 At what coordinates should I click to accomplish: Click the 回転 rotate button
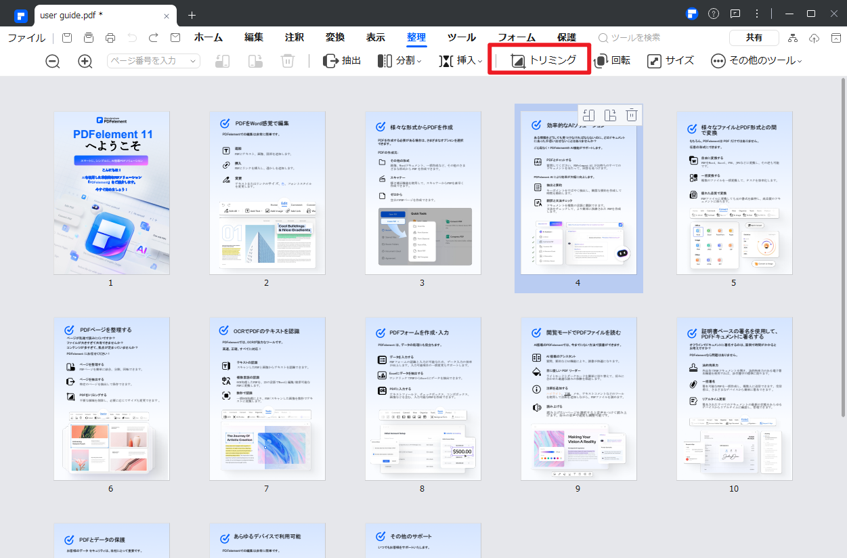click(612, 61)
